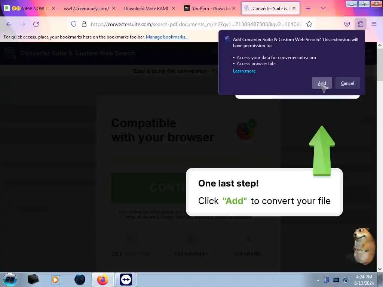
Task: Close the ww17.freemoney.com tab
Action: point(114,8)
